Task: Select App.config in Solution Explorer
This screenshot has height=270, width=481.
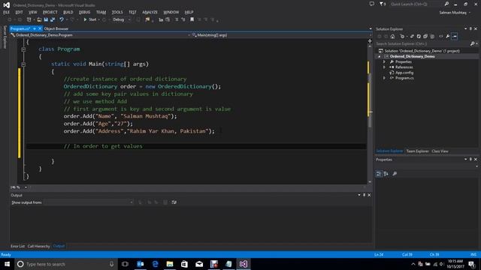Action: point(404,73)
